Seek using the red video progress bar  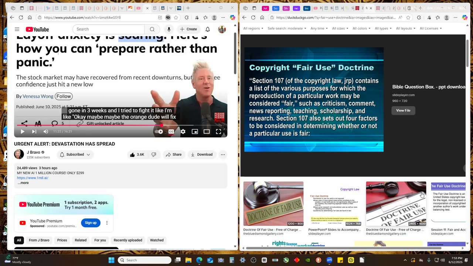click(120, 125)
